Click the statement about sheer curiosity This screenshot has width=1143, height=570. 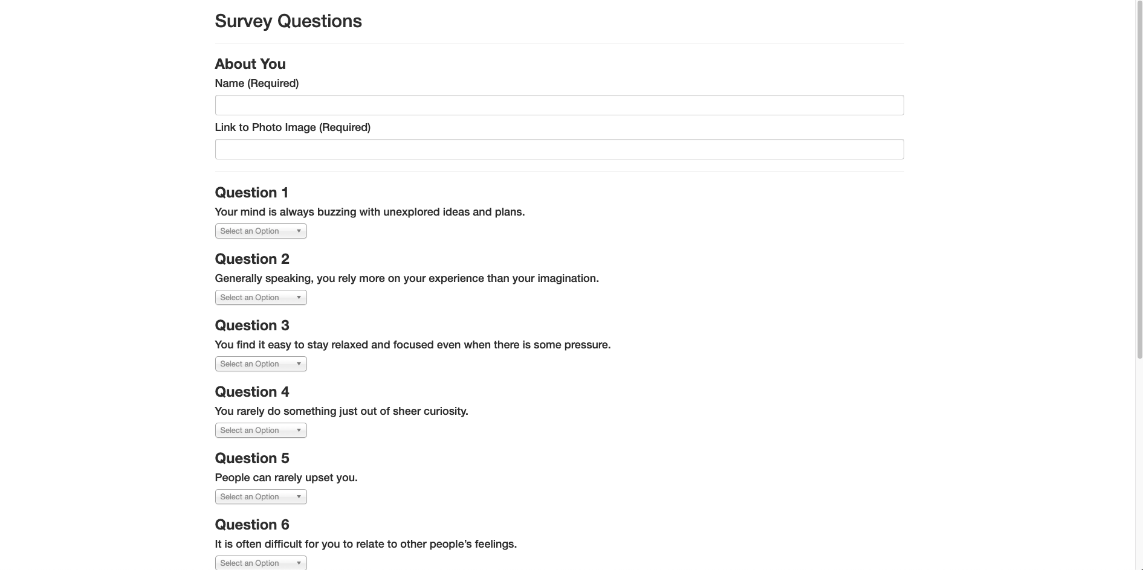click(x=341, y=411)
